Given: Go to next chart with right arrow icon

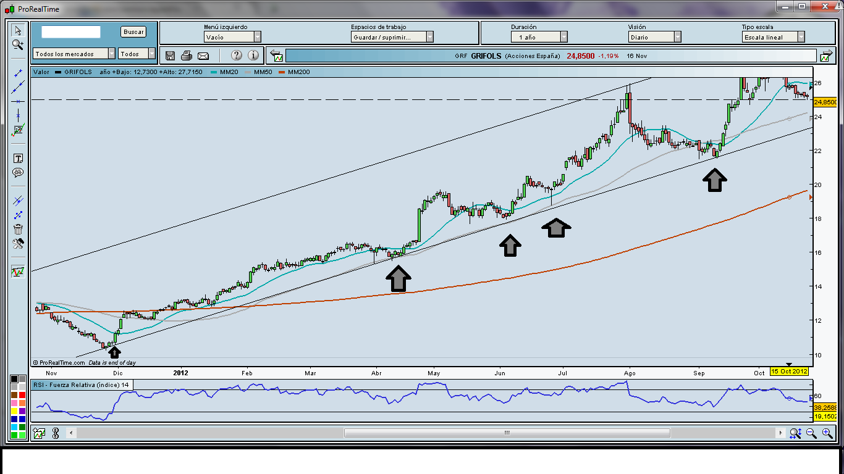Looking at the screenshot, I should pyautogui.click(x=825, y=56).
